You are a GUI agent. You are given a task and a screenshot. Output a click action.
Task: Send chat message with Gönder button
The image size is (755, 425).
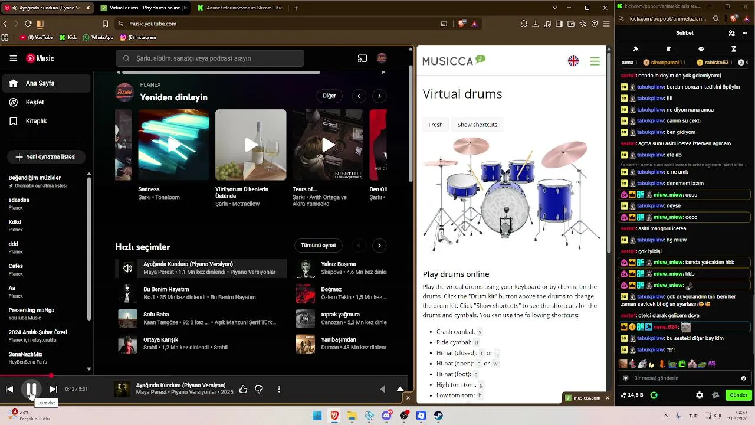[738, 395]
